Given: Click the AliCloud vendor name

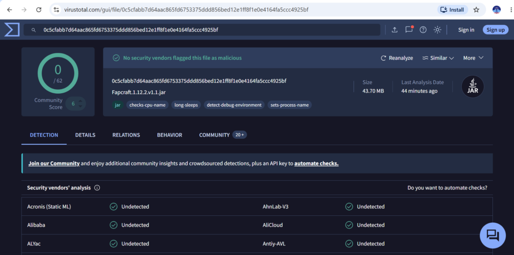Looking at the screenshot, I should pos(273,225).
